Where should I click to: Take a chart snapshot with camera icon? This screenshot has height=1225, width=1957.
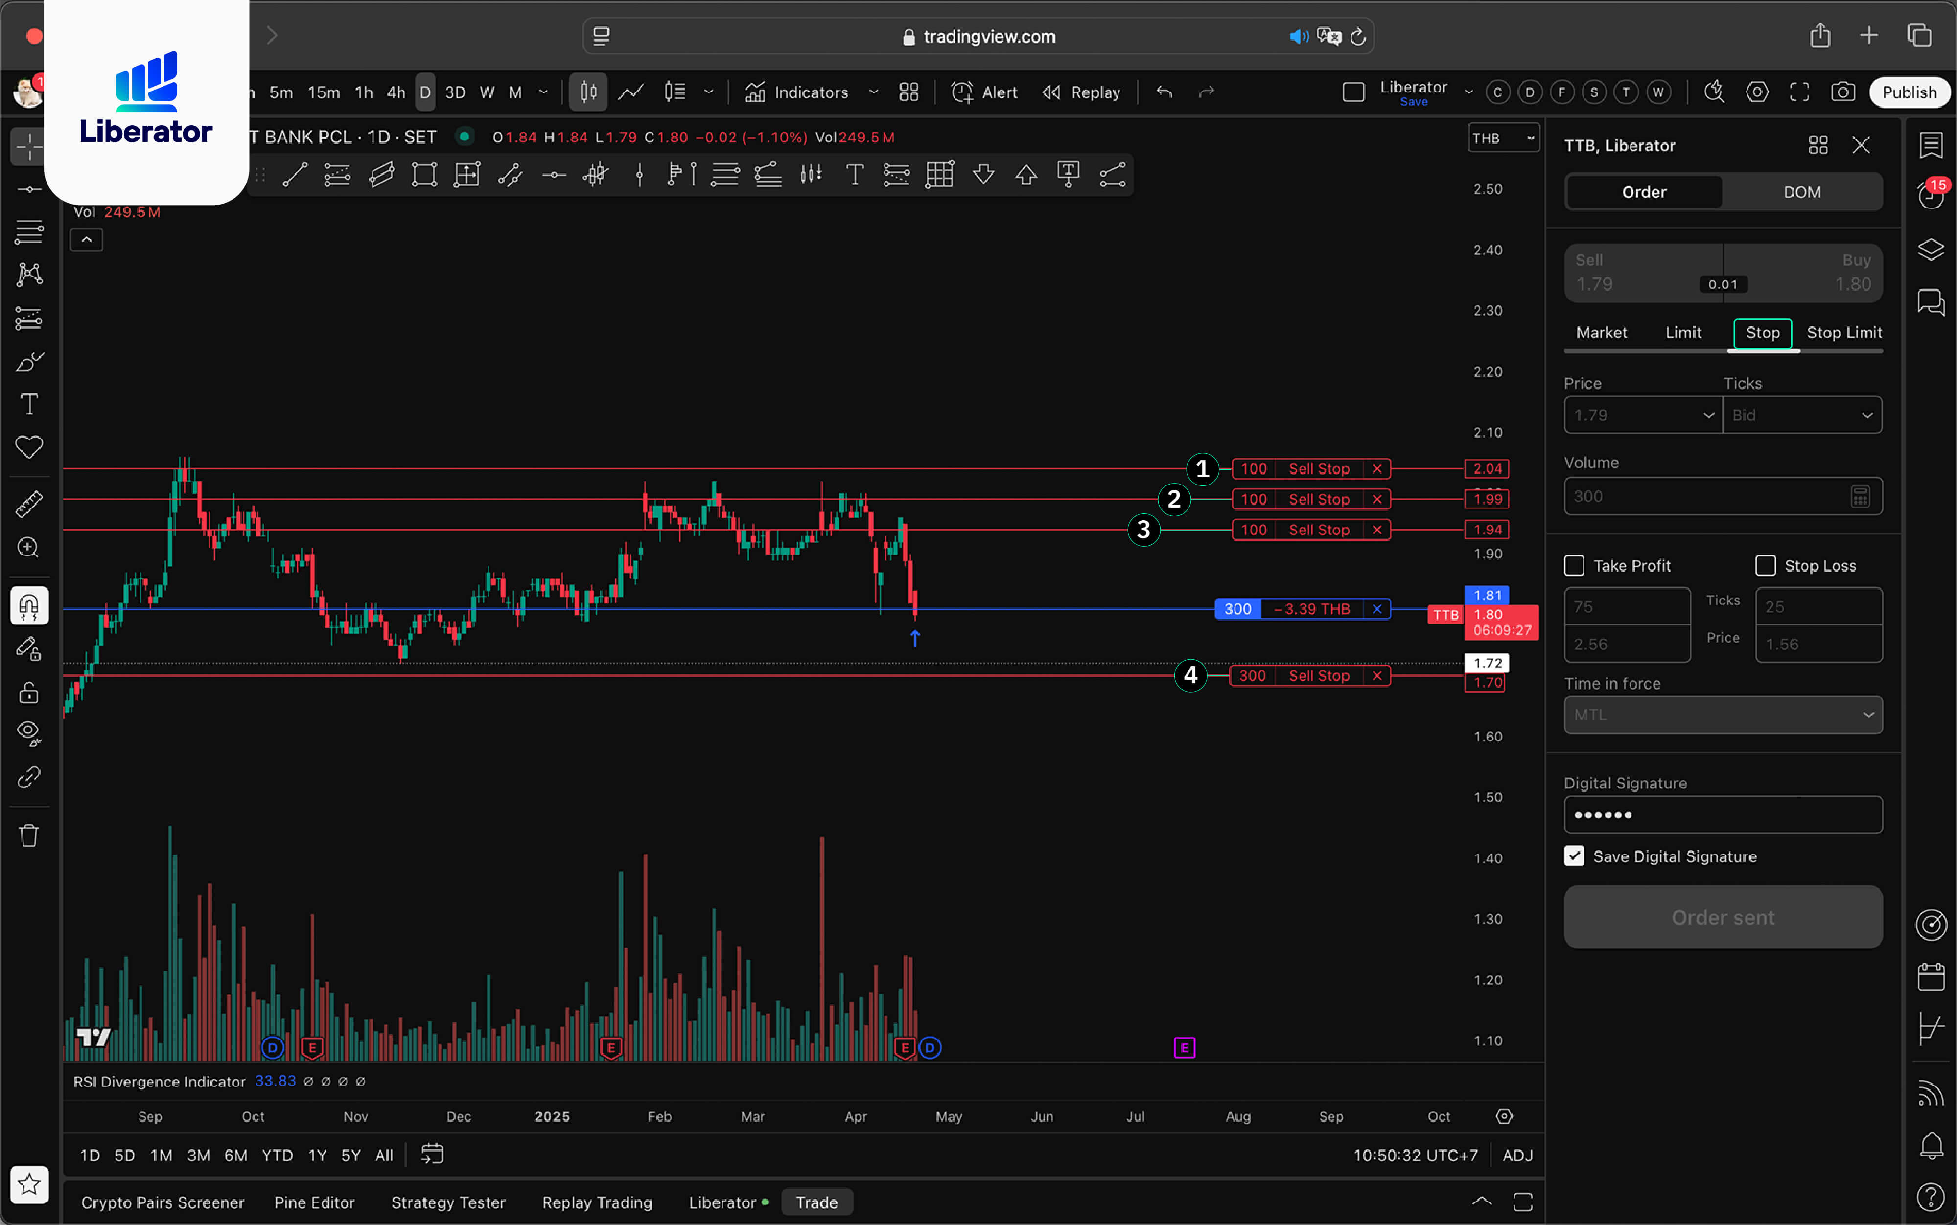tap(1843, 92)
